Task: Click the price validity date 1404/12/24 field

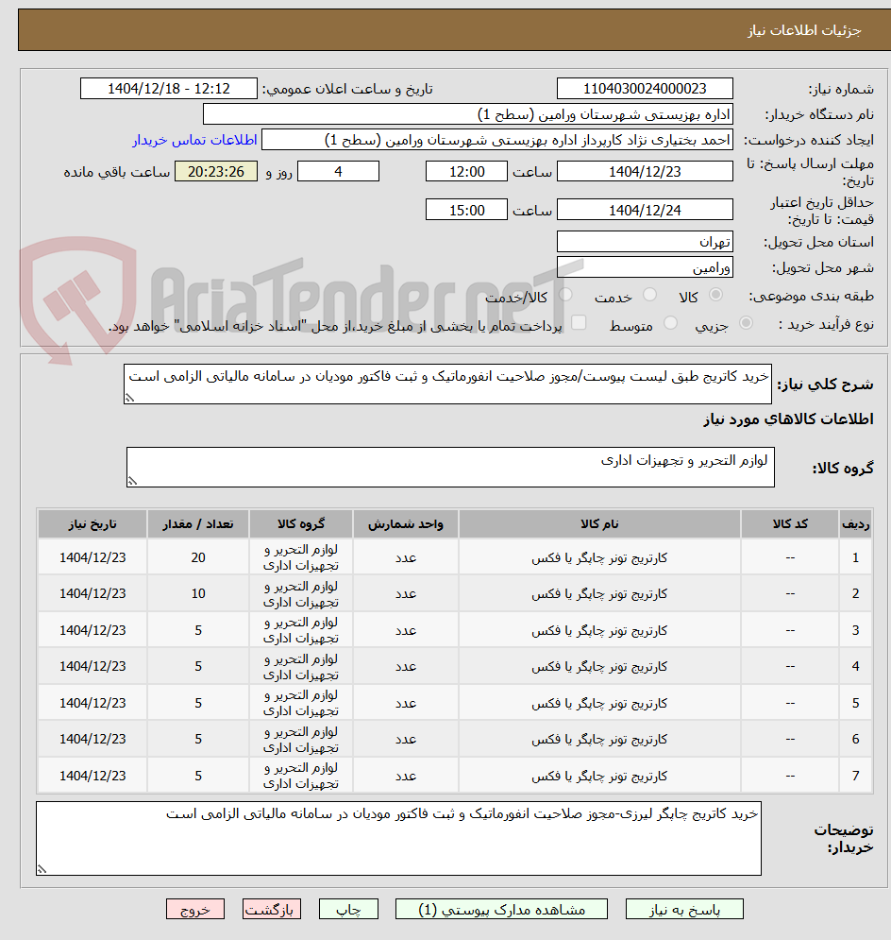Action: [645, 210]
